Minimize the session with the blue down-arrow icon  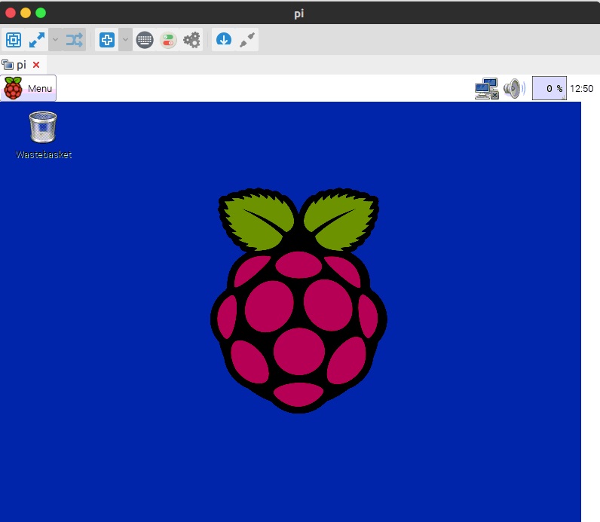pos(224,40)
